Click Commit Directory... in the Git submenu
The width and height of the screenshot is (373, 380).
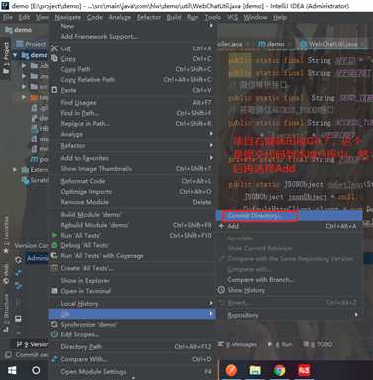coord(289,216)
